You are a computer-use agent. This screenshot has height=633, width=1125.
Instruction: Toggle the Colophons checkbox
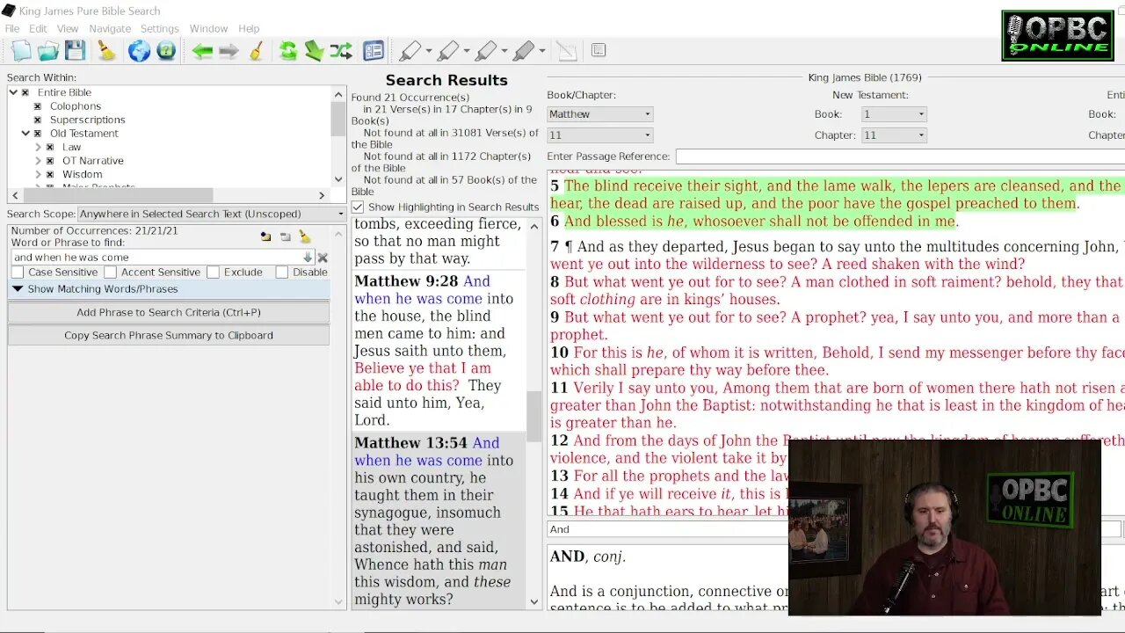38,106
